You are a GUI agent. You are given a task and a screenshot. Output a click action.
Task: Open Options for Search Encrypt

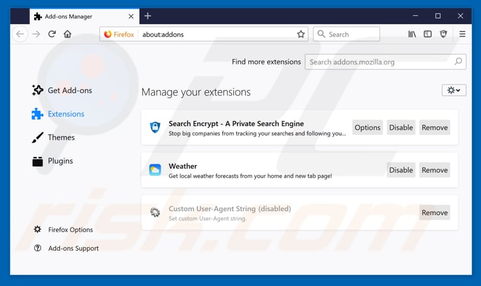(368, 127)
